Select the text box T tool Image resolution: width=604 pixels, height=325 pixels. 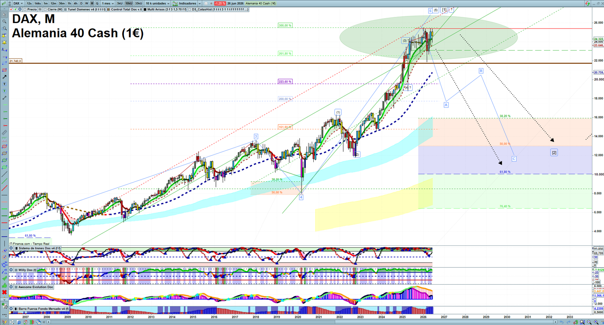tap(5, 84)
